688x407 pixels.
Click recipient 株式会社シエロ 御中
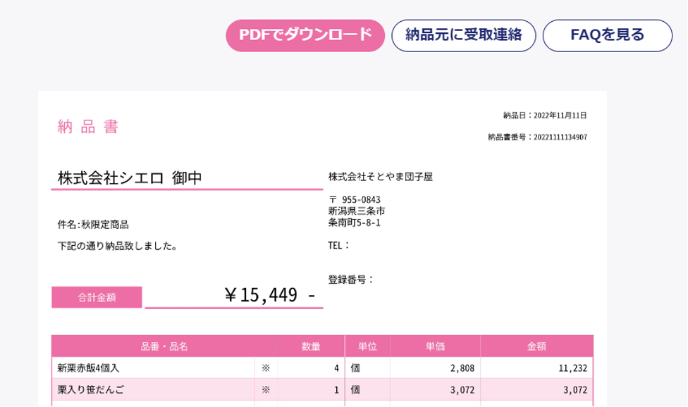130,178
